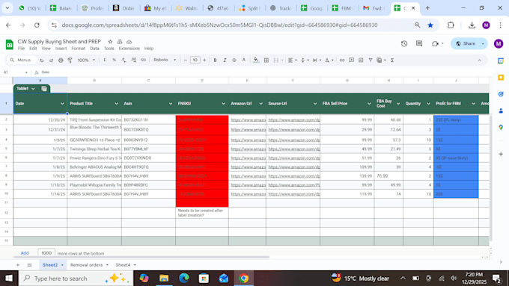Open the Format menu
This screenshot has height=286, width=509.
[x=79, y=49]
